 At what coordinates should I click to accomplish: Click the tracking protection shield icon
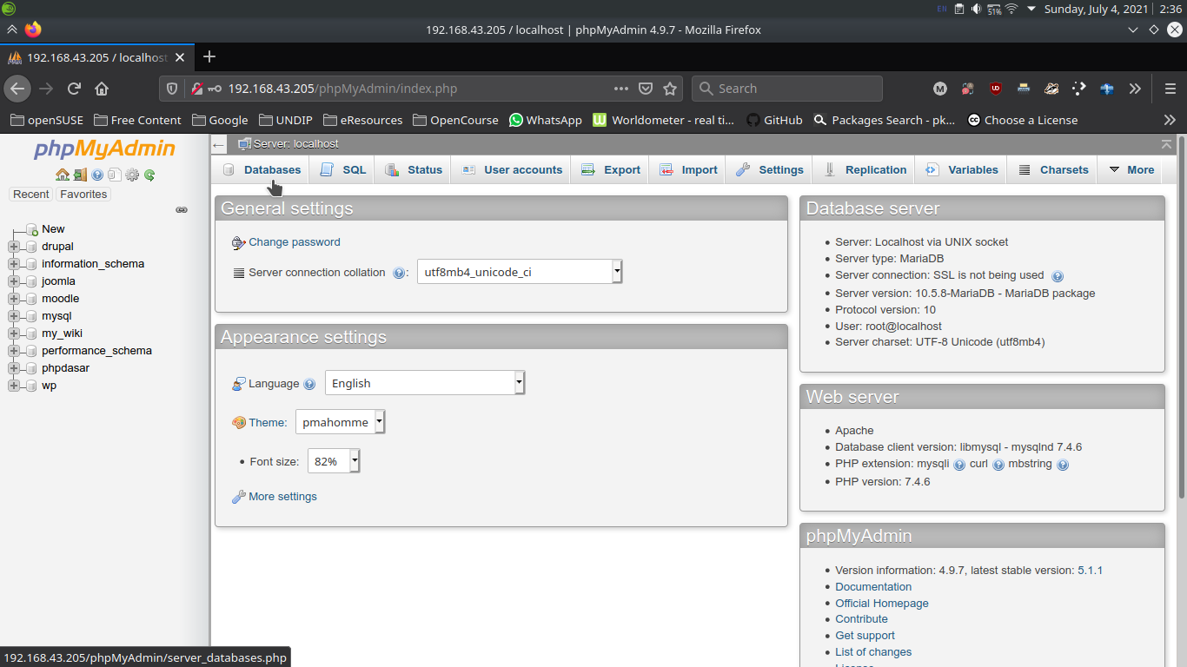tap(172, 89)
